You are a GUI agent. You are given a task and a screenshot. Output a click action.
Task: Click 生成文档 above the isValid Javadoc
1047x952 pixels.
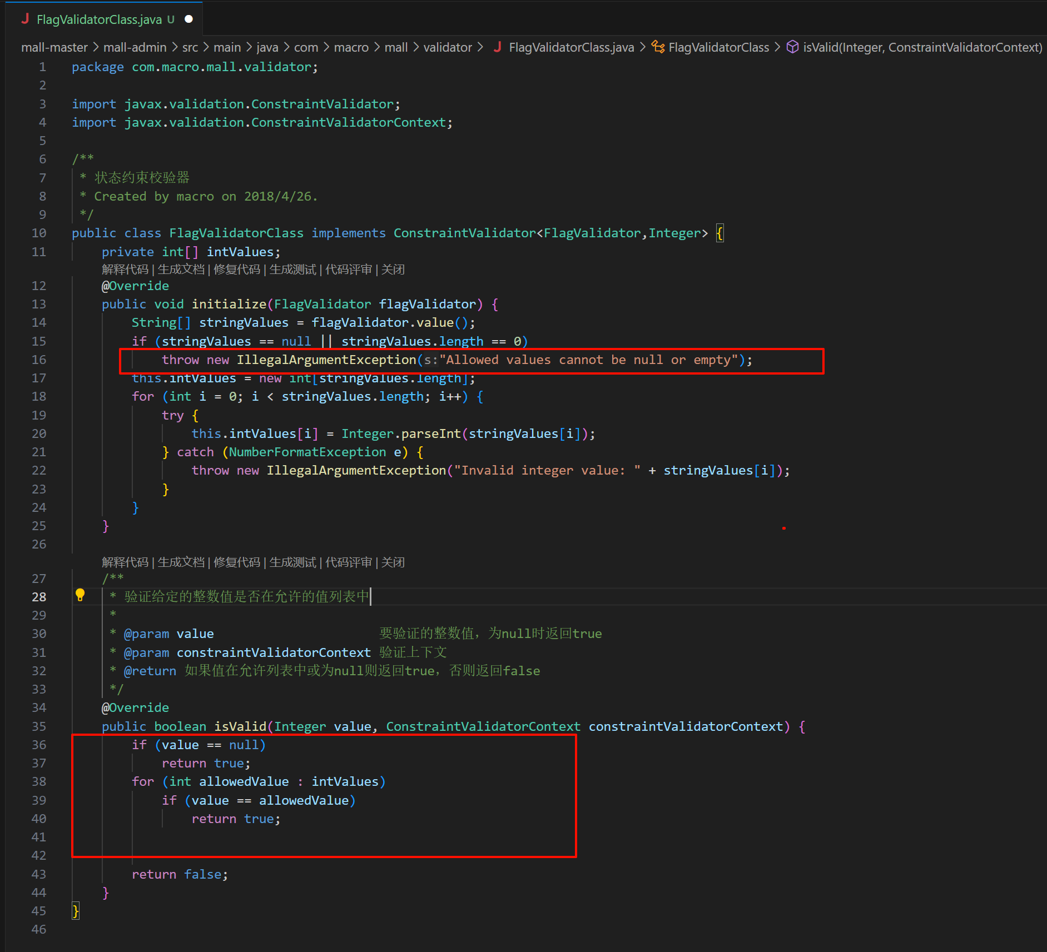[x=181, y=562]
